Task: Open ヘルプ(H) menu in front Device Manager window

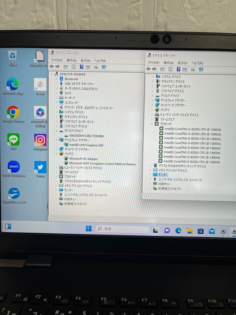Action: pyautogui.click(x=197, y=63)
